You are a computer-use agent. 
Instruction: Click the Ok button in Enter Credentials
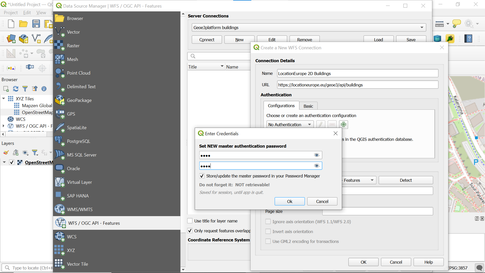[290, 201]
